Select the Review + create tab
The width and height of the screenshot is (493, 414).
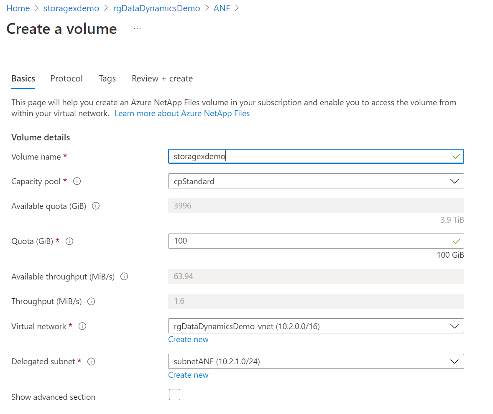(162, 79)
